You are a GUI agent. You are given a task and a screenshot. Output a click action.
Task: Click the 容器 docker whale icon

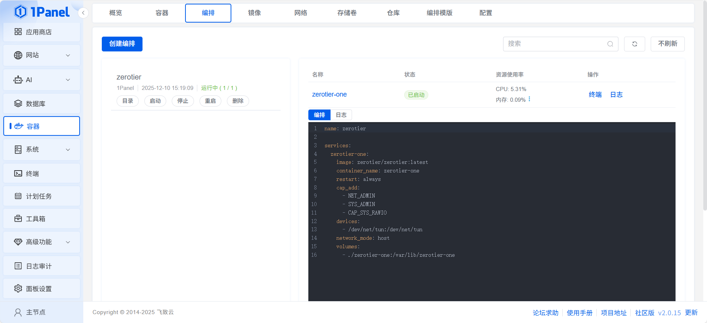[19, 126]
